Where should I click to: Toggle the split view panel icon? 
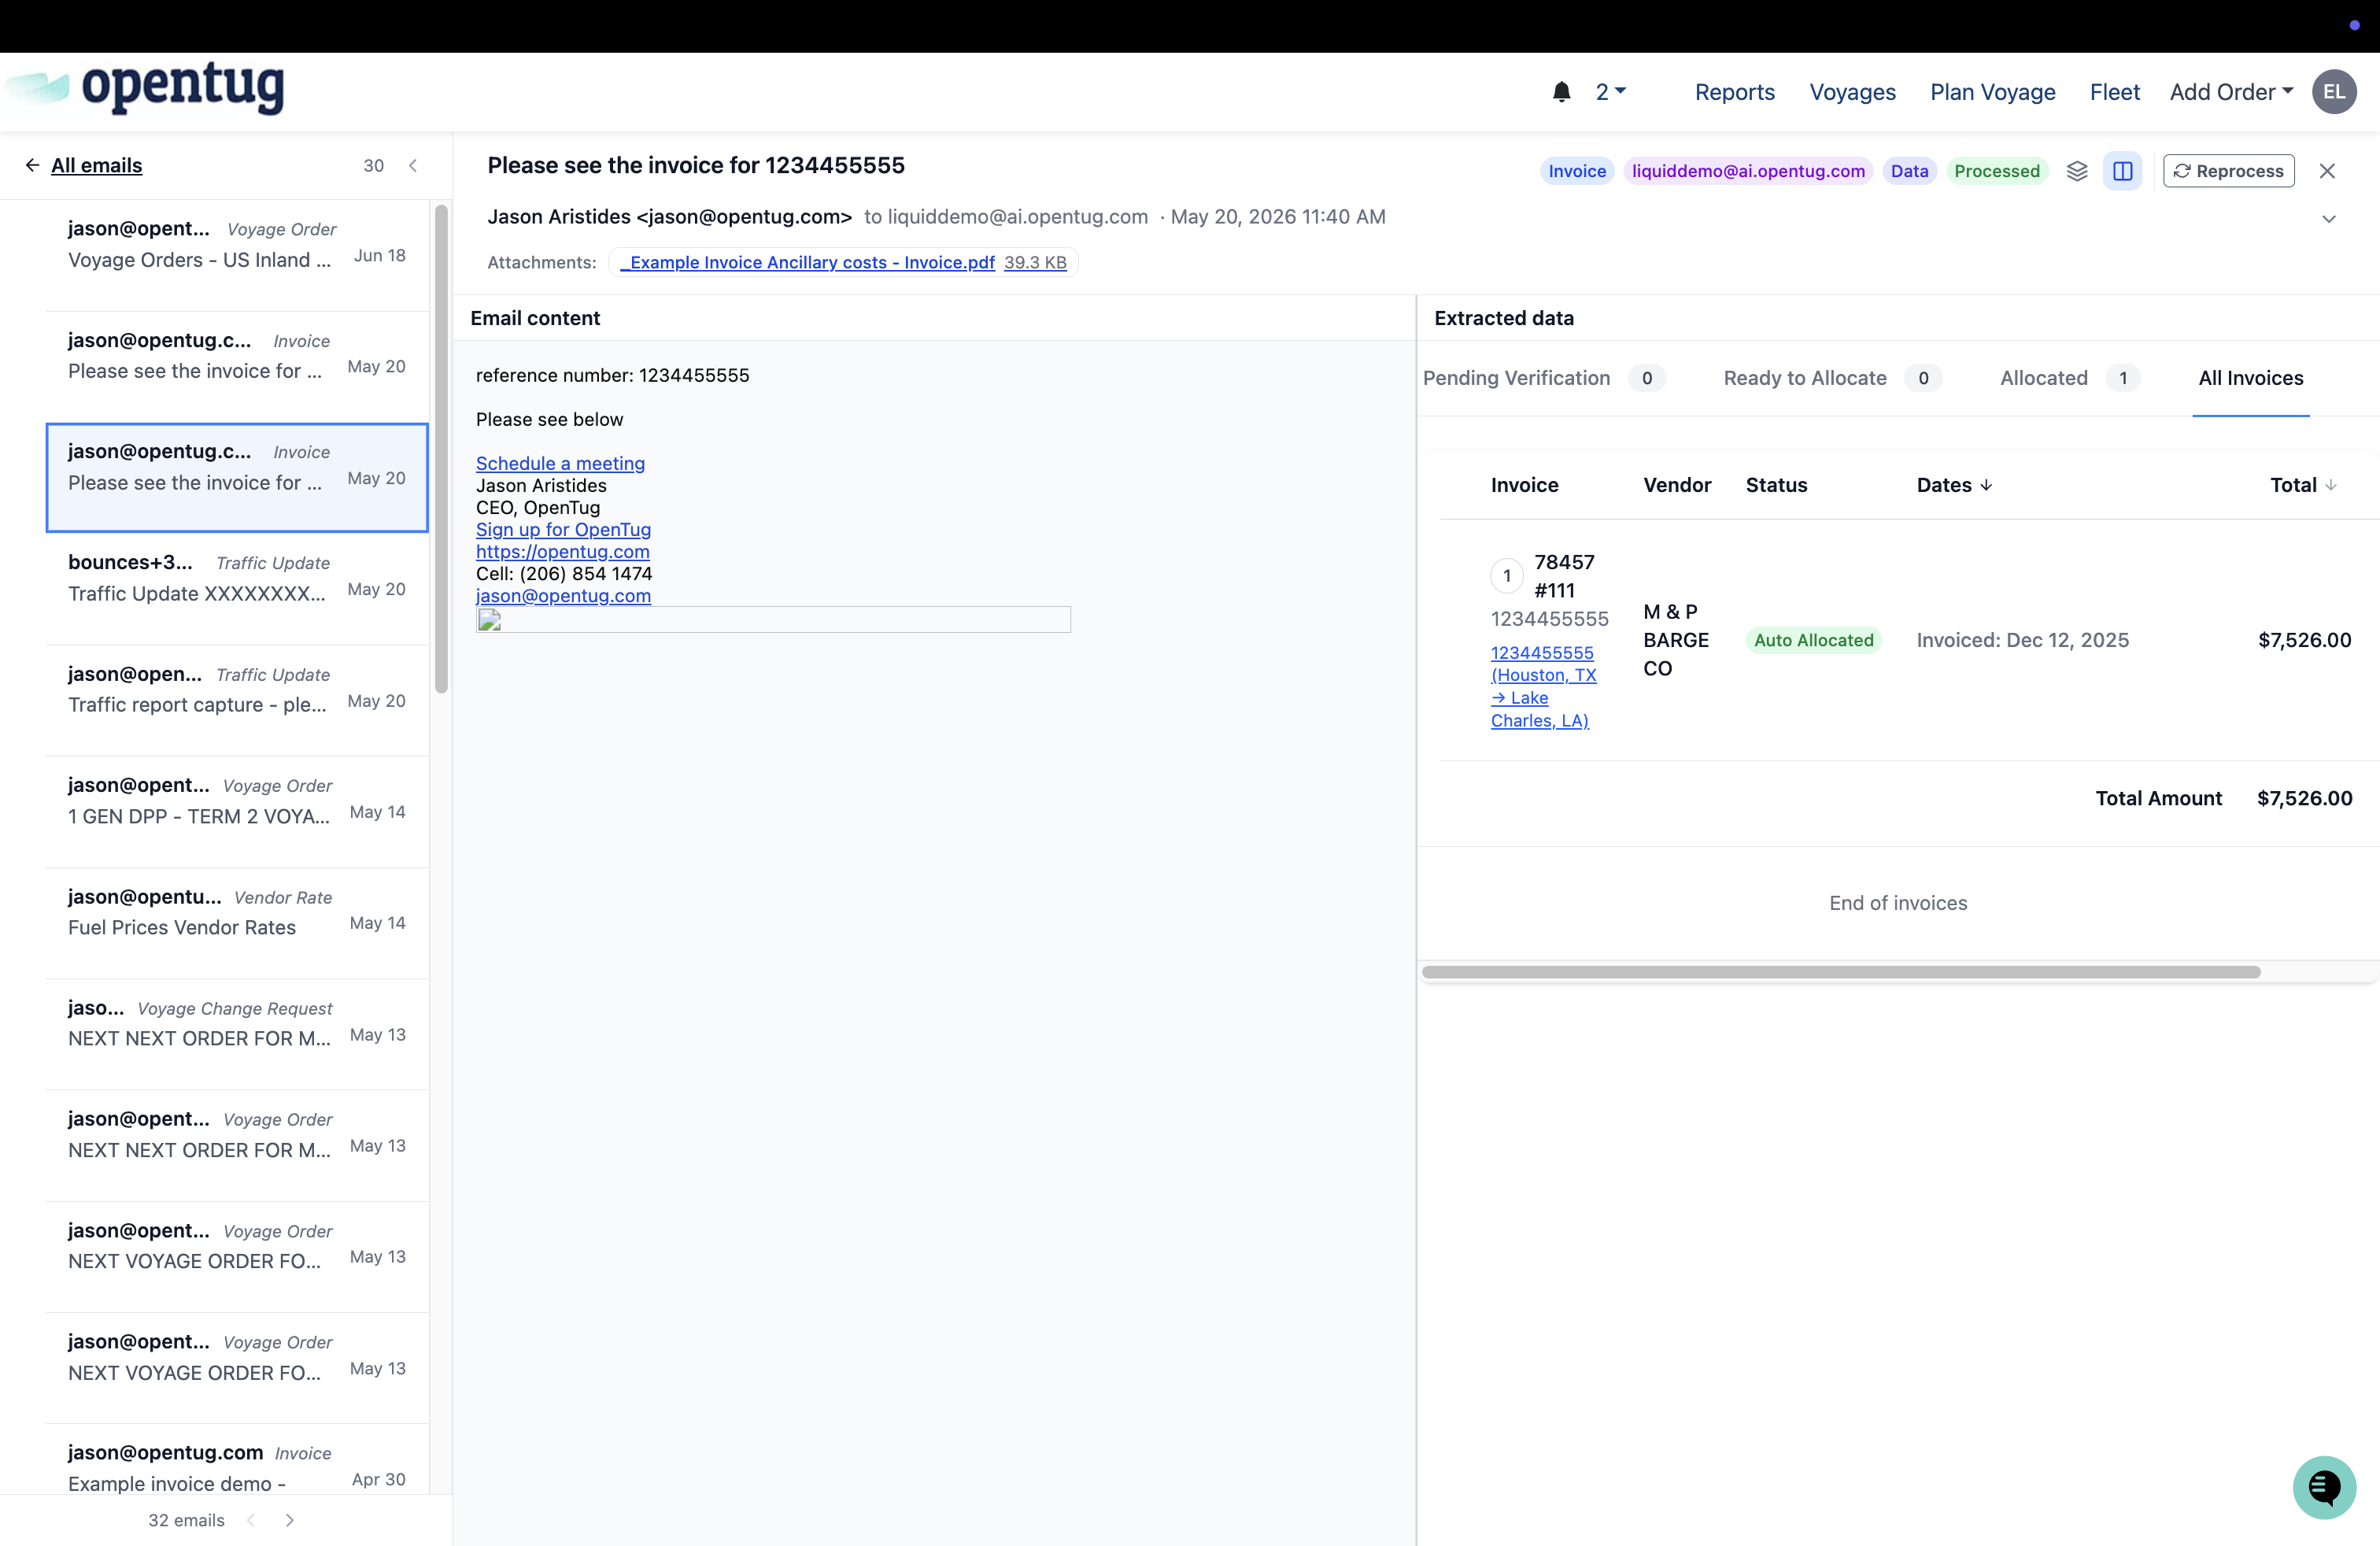(x=2122, y=171)
